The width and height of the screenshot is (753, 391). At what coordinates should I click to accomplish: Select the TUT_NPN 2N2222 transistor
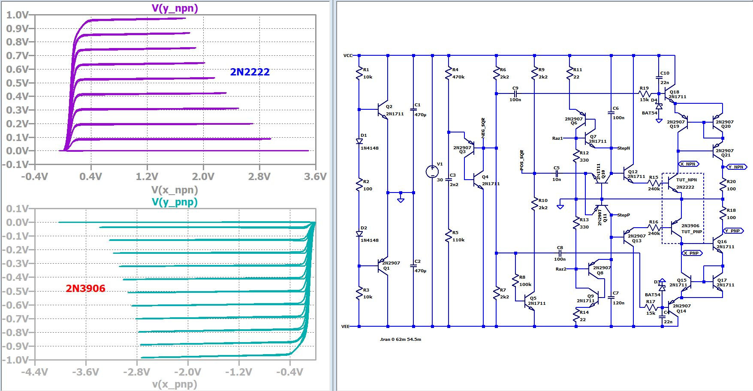click(x=675, y=184)
